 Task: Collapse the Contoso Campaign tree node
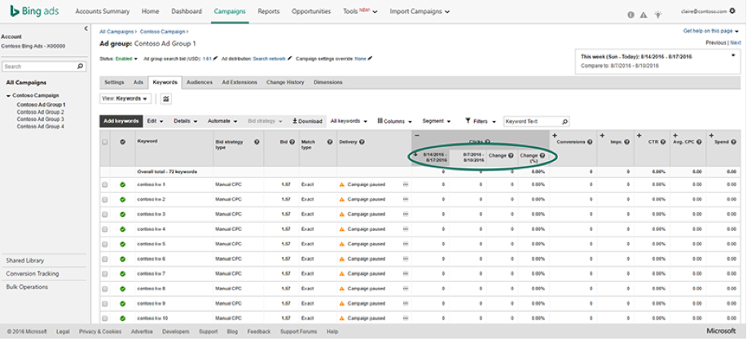tap(9, 96)
